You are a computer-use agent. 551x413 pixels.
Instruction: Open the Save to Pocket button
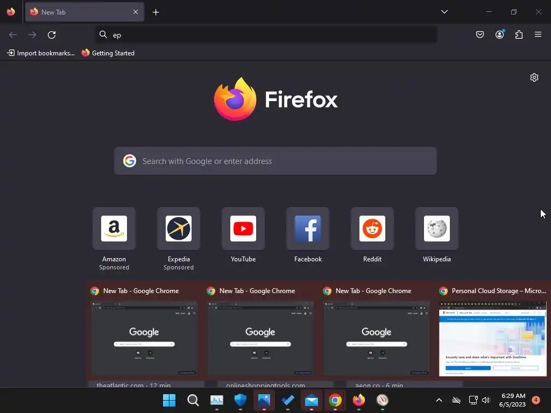point(479,34)
